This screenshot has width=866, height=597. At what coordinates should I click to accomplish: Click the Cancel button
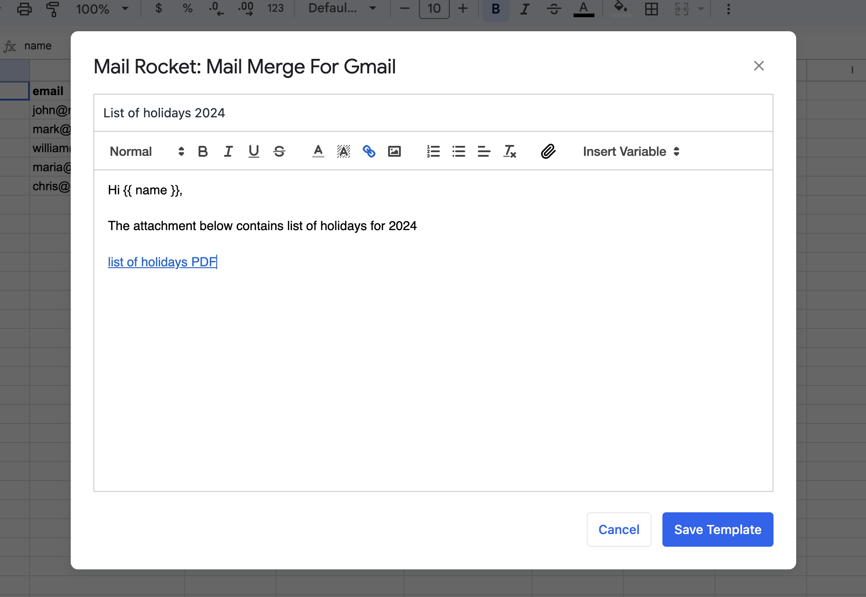click(x=618, y=530)
